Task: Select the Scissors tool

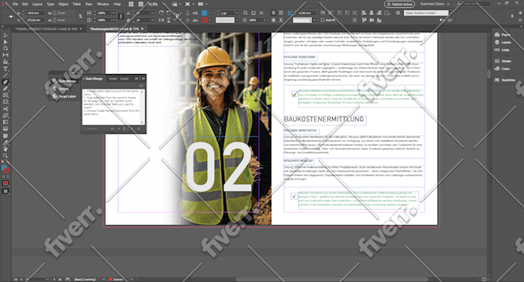Action: coord(5,109)
